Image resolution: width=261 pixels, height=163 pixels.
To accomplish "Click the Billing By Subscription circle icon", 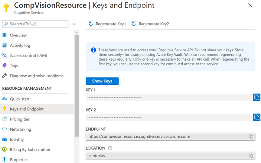I will tap(4, 149).
